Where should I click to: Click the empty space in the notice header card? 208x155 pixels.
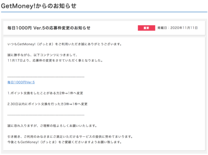[114, 28]
